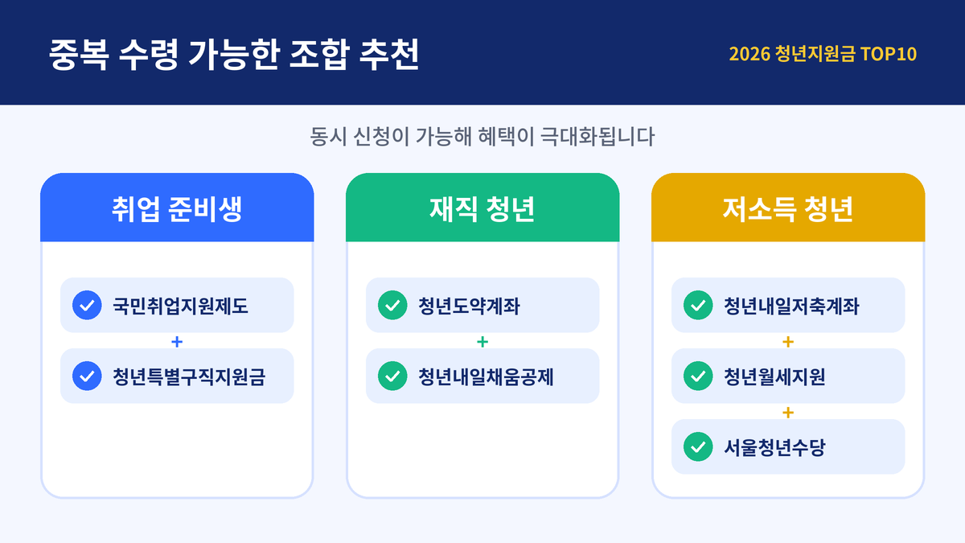Click checkmark icon beside 청년월세지원
Viewport: 965px width, 543px height.
pos(697,376)
